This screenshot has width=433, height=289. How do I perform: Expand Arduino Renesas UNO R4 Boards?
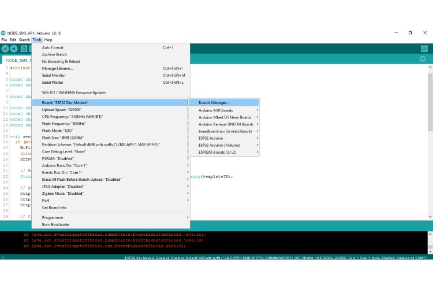click(x=224, y=124)
